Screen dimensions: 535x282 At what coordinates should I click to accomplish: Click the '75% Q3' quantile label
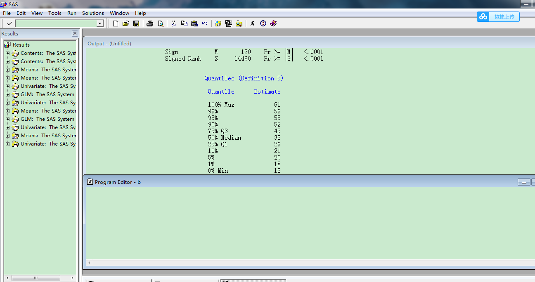click(218, 131)
